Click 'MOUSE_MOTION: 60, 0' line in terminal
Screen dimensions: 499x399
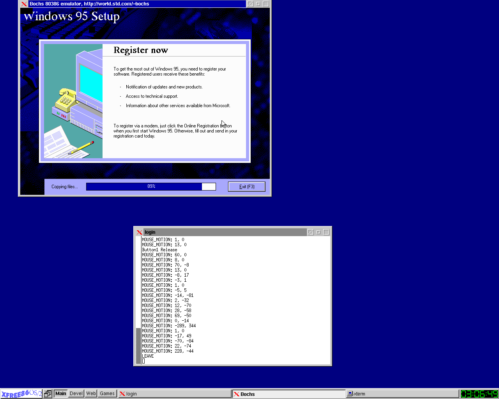pos(164,255)
